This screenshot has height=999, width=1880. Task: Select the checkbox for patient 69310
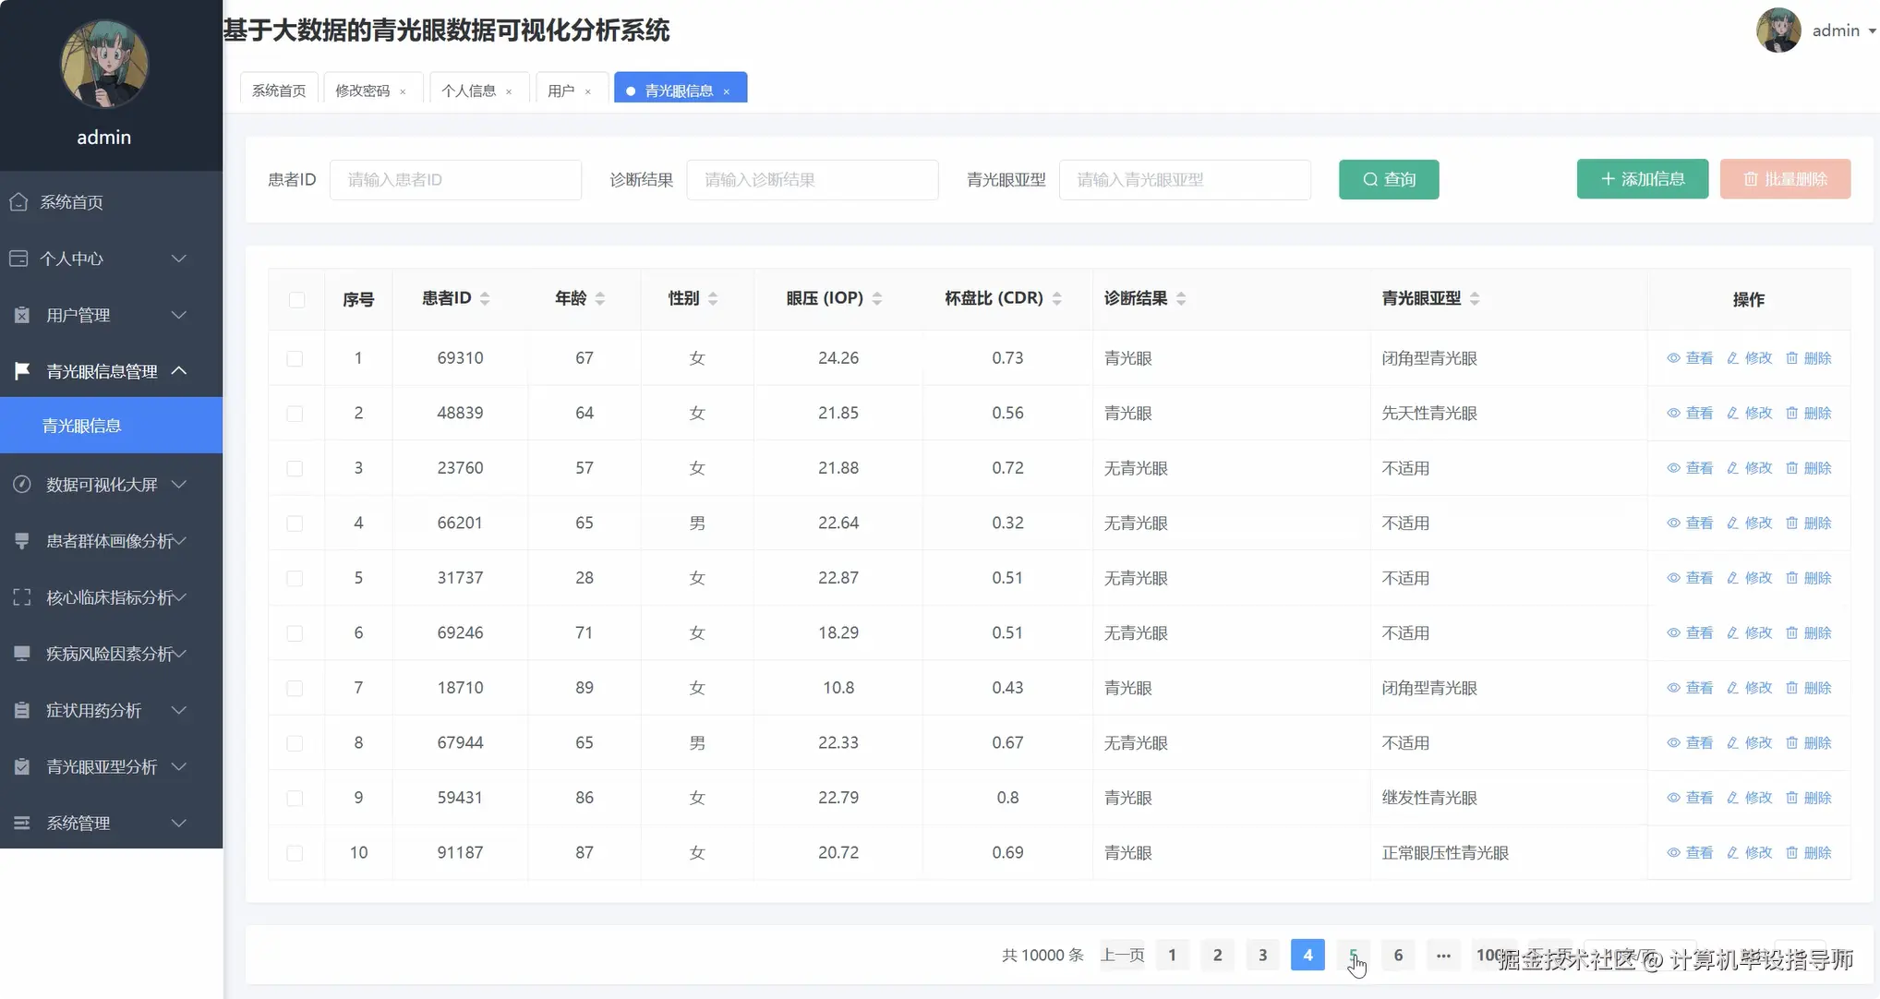pyautogui.click(x=295, y=358)
